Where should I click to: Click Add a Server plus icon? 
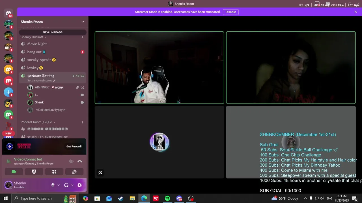coord(8,92)
